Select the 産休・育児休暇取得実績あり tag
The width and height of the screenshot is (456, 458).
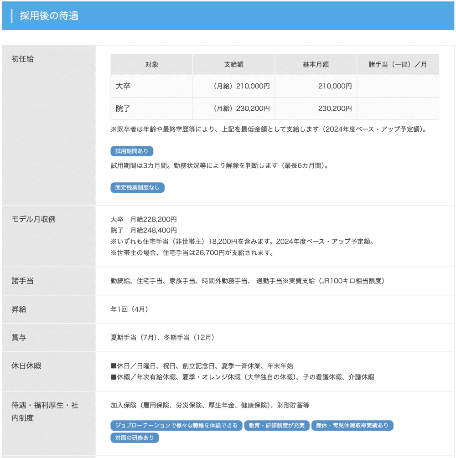point(352,426)
